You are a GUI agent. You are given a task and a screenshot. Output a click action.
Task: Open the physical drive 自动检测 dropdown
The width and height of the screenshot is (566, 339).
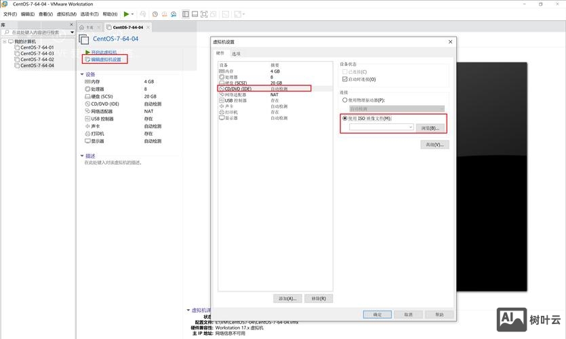coord(397,108)
